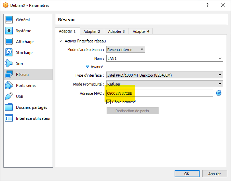Viewport: 231px width, 181px height.
Task: Click the help question mark button
Action: [x=207, y=5]
